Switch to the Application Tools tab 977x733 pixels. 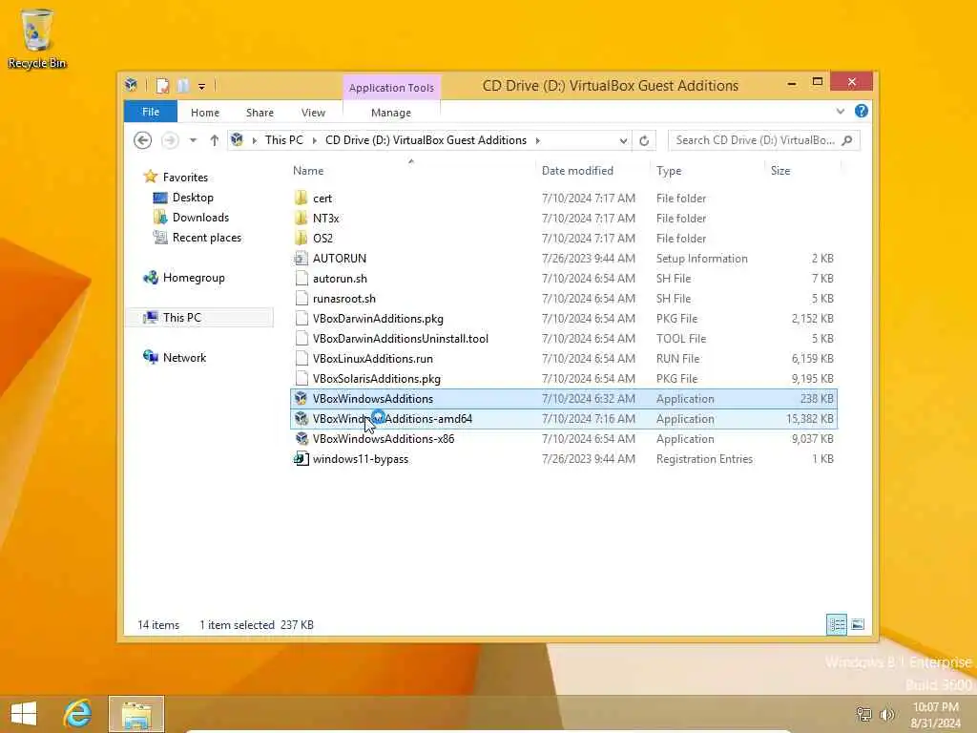[391, 88]
